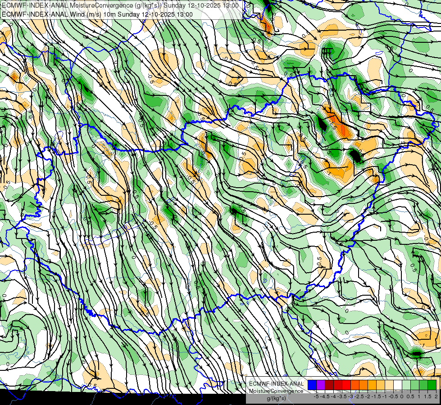Viewport: 441px width, 405px height.
Task: Select the ECMWF-INDEX-ANAL label in the legend
Action: tap(277, 384)
